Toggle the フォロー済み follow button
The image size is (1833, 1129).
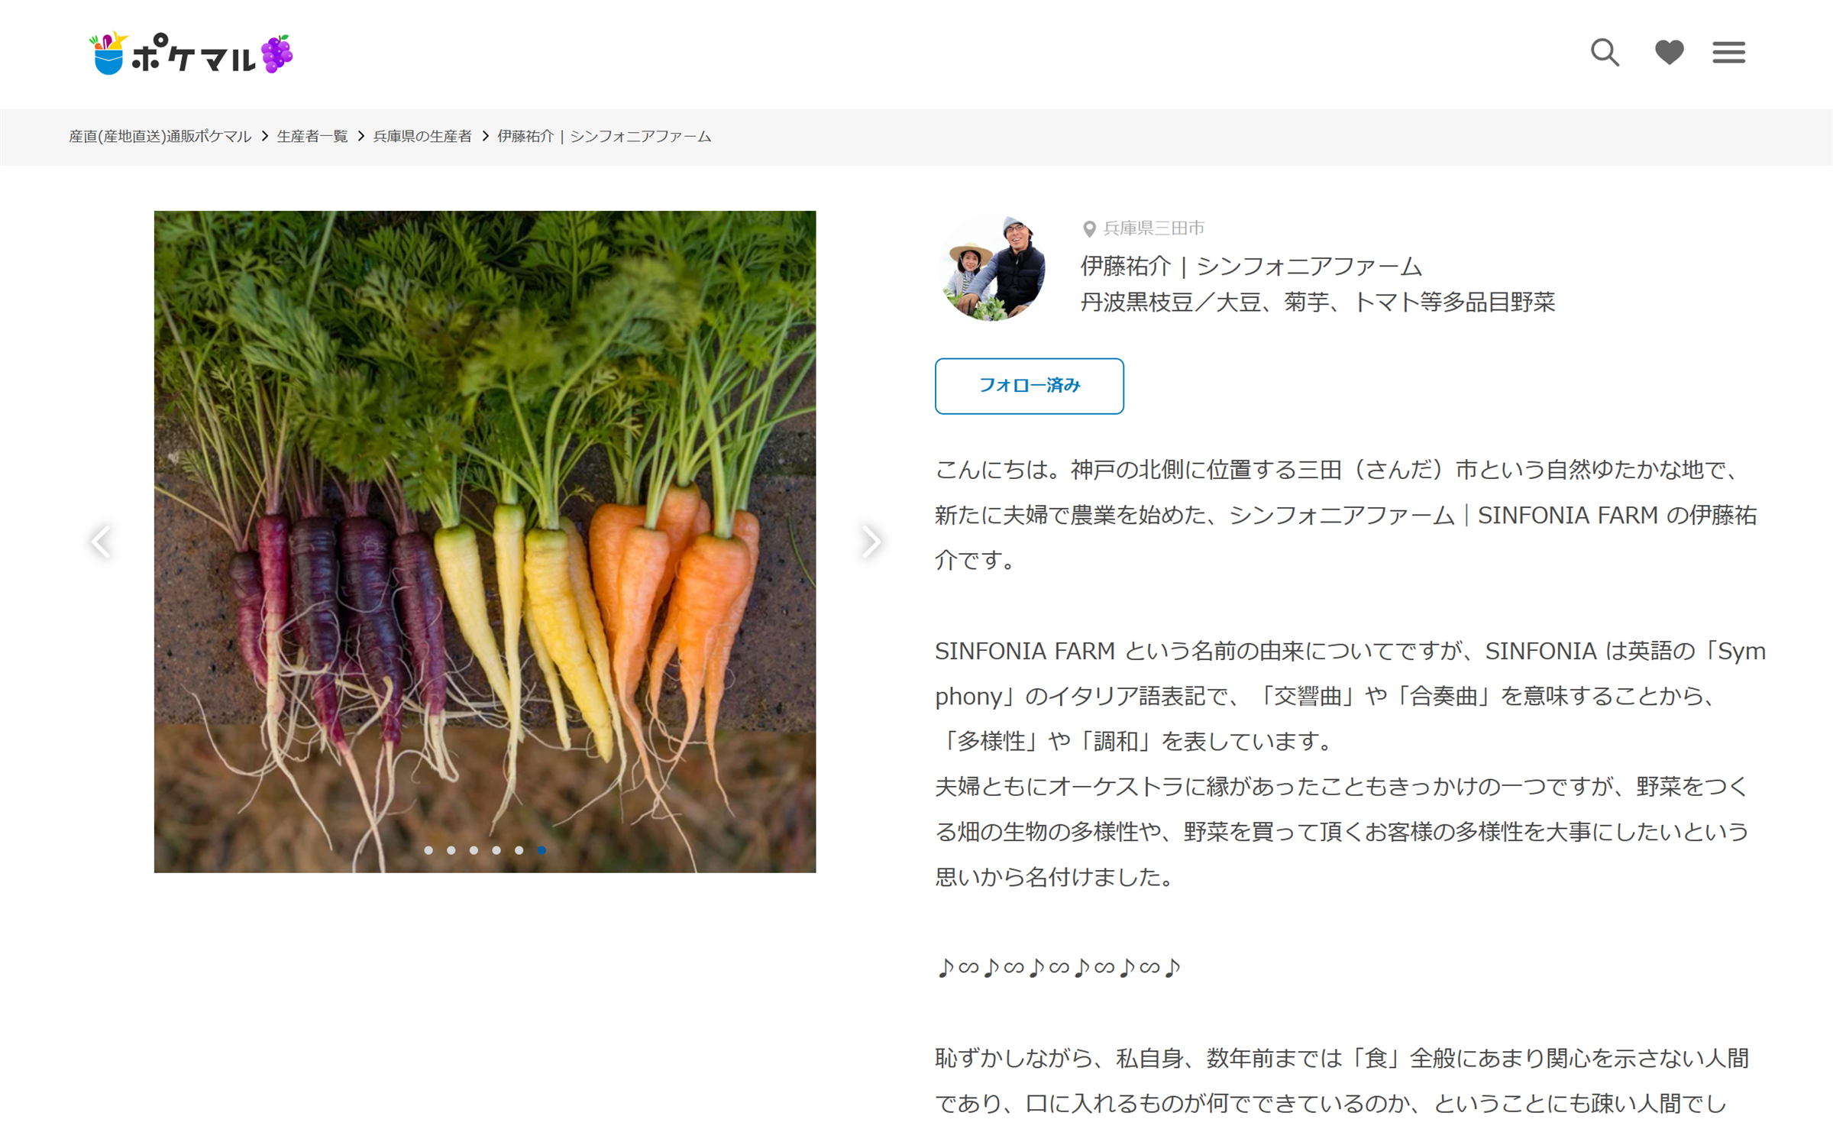tap(1029, 386)
